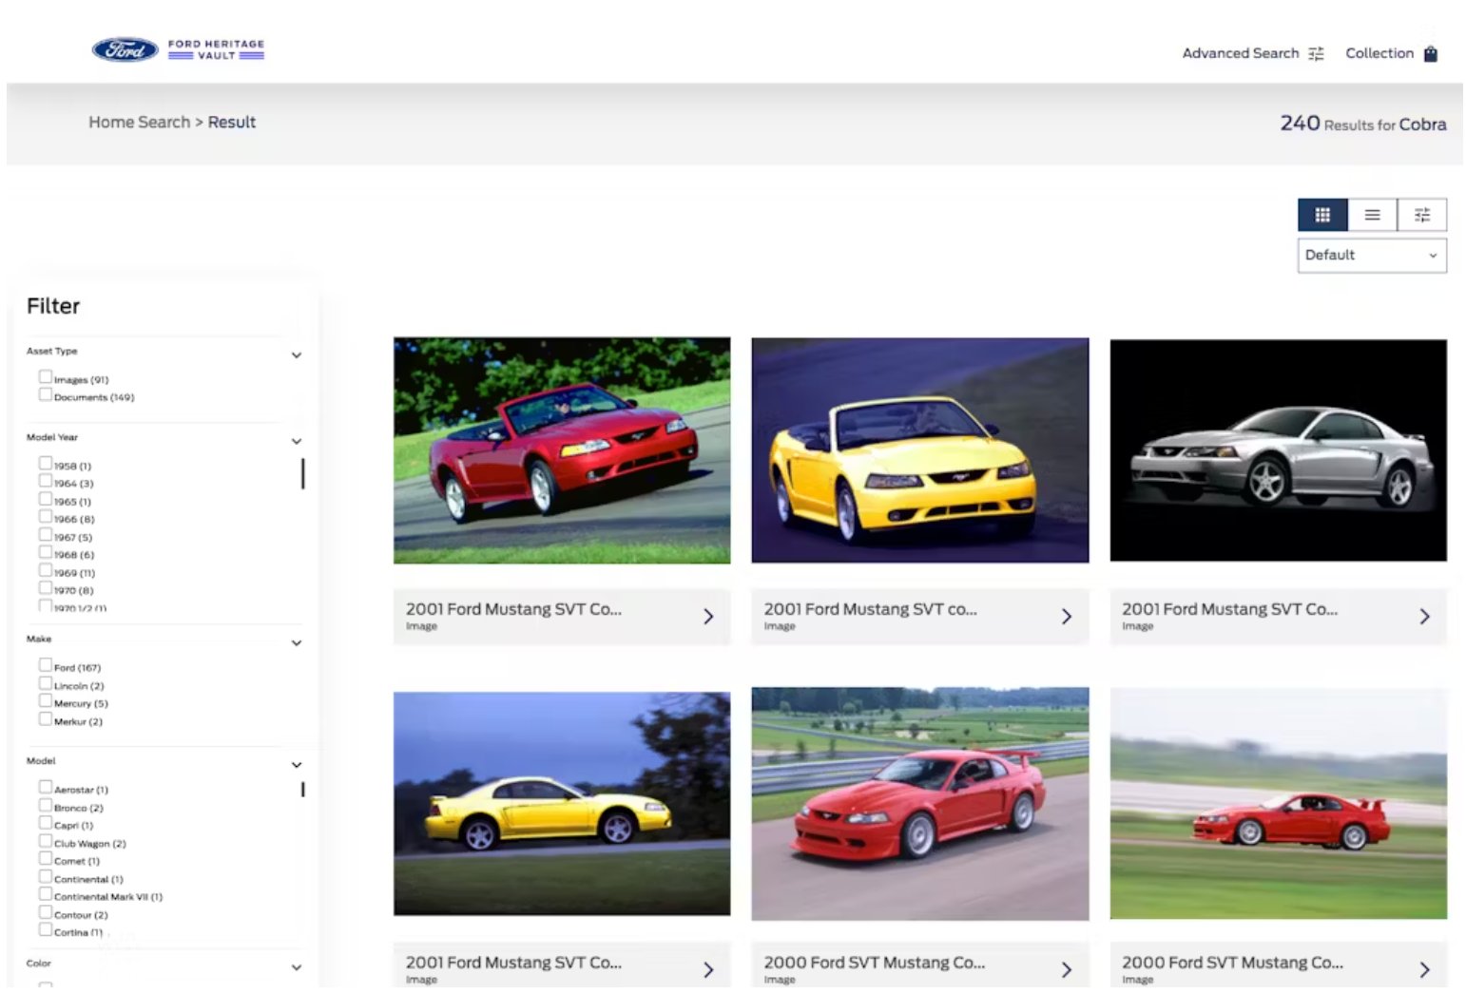
Task: Check the Comet (1) model filter
Action: click(x=45, y=858)
